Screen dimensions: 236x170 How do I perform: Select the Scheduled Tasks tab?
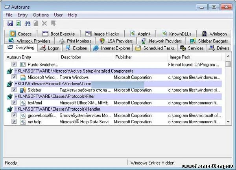[155, 48]
